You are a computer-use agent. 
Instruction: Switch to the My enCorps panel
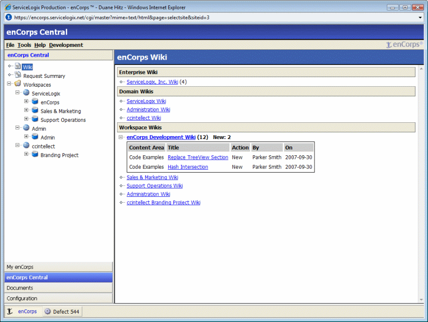pyautogui.click(x=58, y=267)
